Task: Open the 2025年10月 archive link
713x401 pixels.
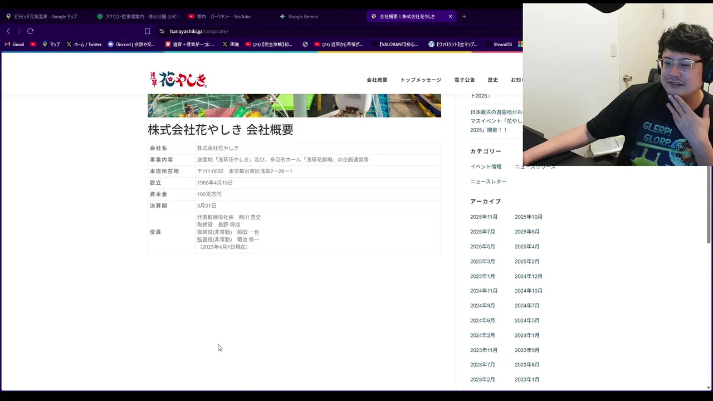Action: point(529,217)
